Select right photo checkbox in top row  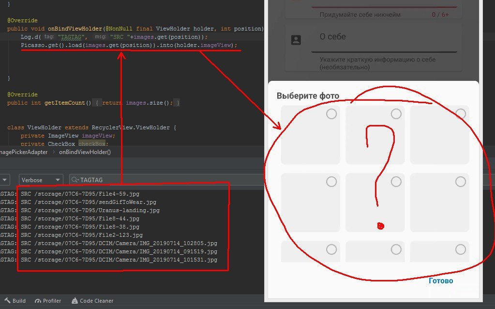coord(461,114)
